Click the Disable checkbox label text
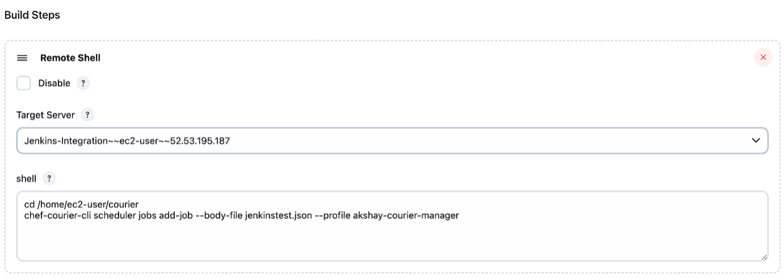This screenshot has height=278, width=784. [54, 83]
